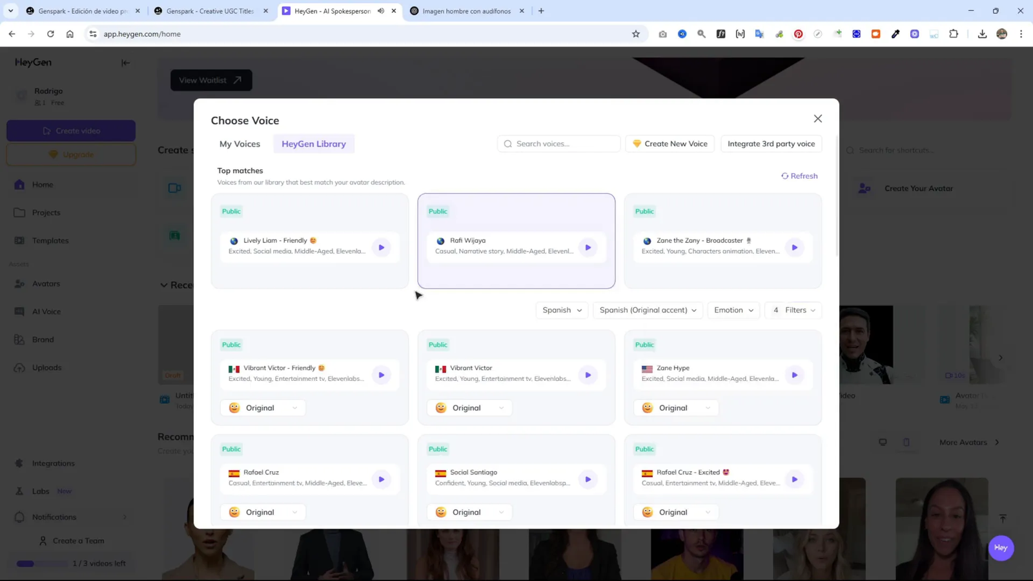Preview Zane the Zany Broadcaster voice
This screenshot has width=1033, height=581.
click(x=795, y=247)
